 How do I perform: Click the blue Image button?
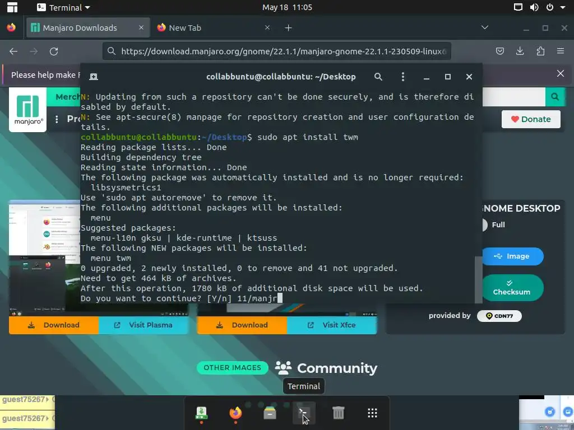(512, 256)
